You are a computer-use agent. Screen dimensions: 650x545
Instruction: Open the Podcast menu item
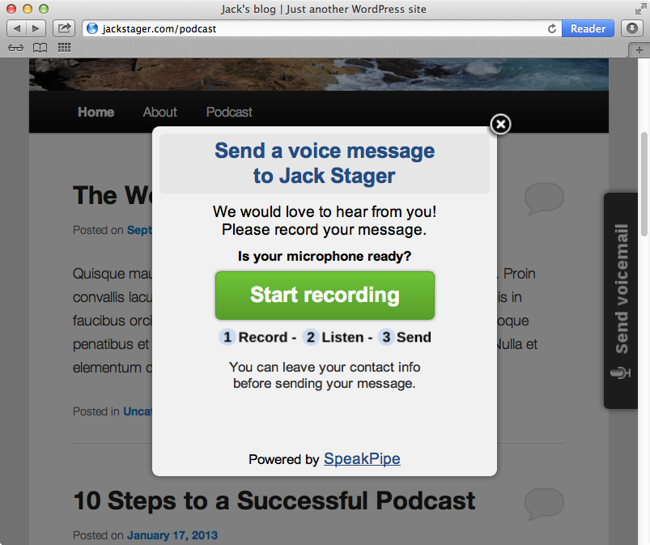pyautogui.click(x=229, y=112)
